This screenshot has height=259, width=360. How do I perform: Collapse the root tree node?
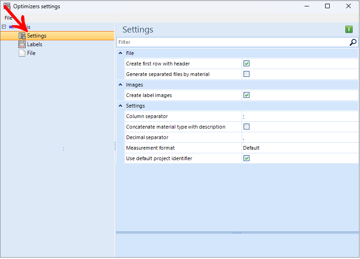point(4,27)
